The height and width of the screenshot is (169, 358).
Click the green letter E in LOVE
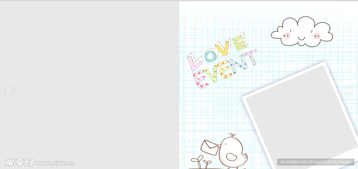241,41
